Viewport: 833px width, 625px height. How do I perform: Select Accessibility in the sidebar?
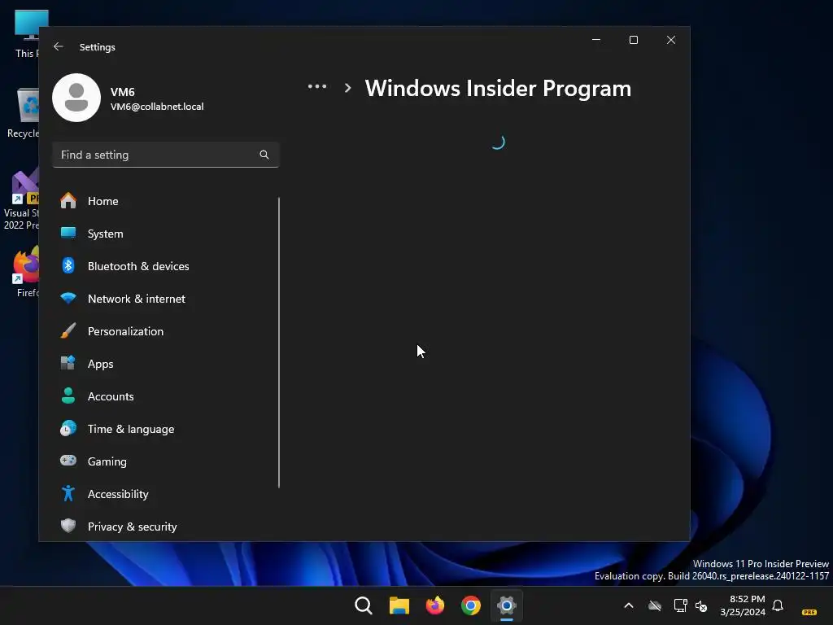tap(166, 494)
